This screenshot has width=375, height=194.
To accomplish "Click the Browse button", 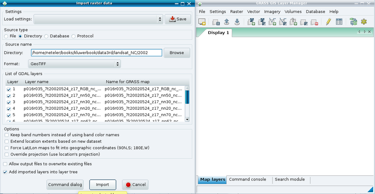I will 177,53.
